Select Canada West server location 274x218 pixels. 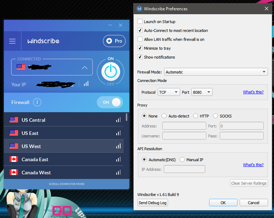click(x=64, y=172)
